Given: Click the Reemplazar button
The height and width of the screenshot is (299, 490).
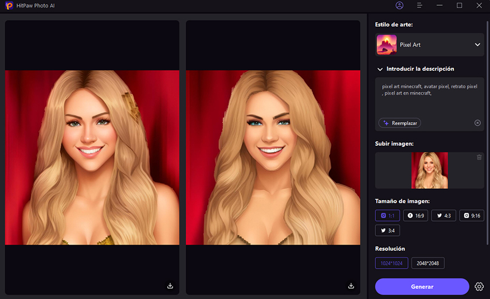Looking at the screenshot, I should tap(399, 123).
